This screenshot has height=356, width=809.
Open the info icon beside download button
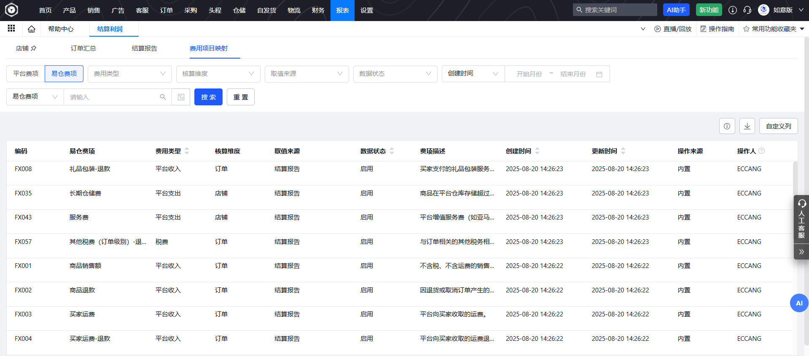[727, 126]
